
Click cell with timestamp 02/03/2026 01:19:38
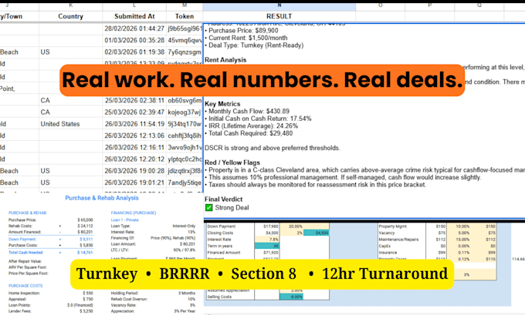point(134,52)
